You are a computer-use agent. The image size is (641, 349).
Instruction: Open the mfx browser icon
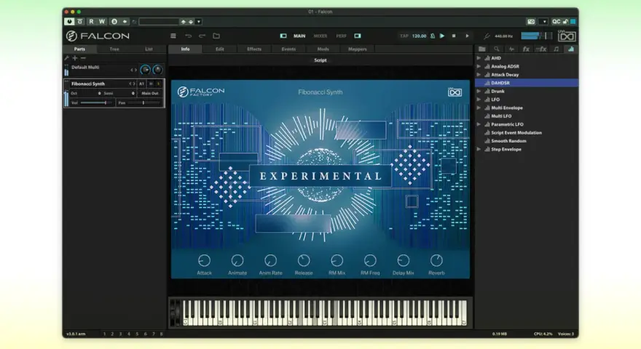[x=540, y=49]
